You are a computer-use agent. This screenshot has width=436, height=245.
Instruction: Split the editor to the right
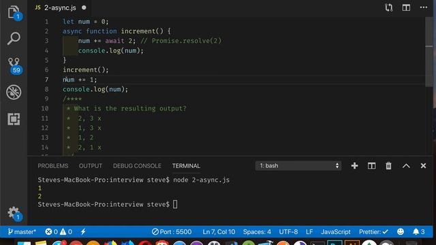406,7
